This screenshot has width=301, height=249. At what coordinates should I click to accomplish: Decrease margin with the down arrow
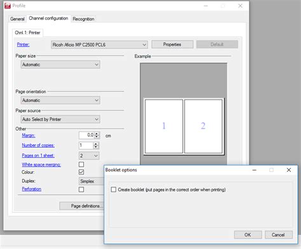tap(97, 137)
